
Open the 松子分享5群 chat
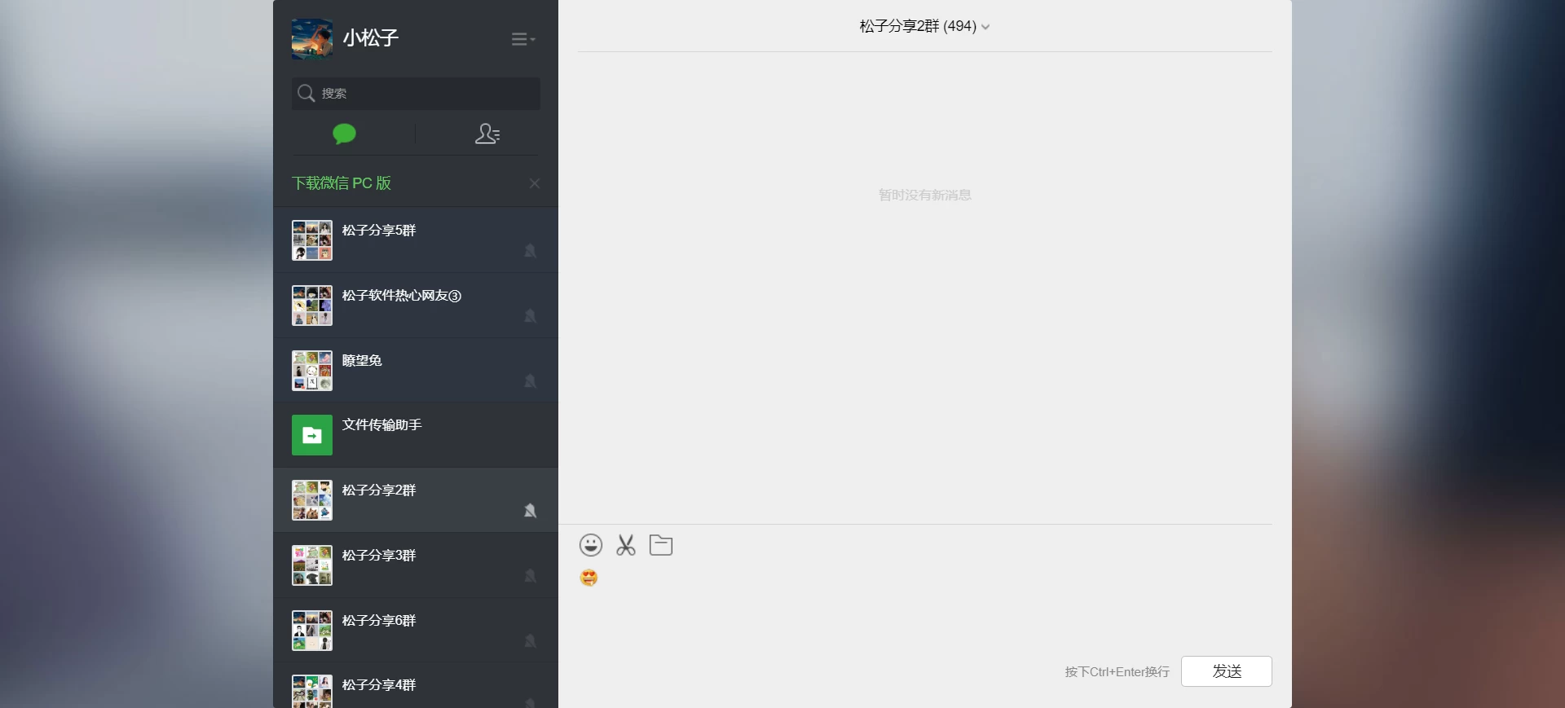pyautogui.click(x=416, y=240)
